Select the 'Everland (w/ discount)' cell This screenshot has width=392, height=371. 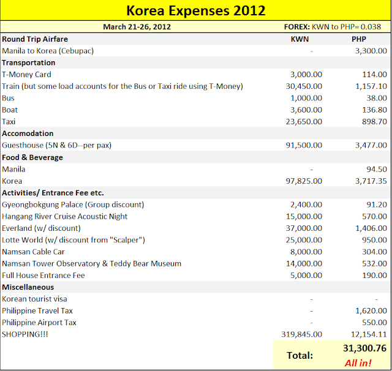(41, 228)
